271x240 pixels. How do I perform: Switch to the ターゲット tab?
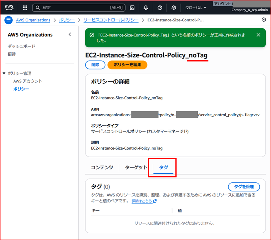tap(135, 168)
